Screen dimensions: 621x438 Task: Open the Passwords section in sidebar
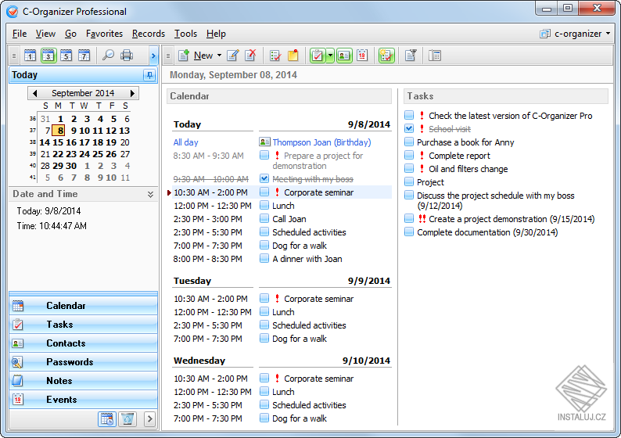83,362
